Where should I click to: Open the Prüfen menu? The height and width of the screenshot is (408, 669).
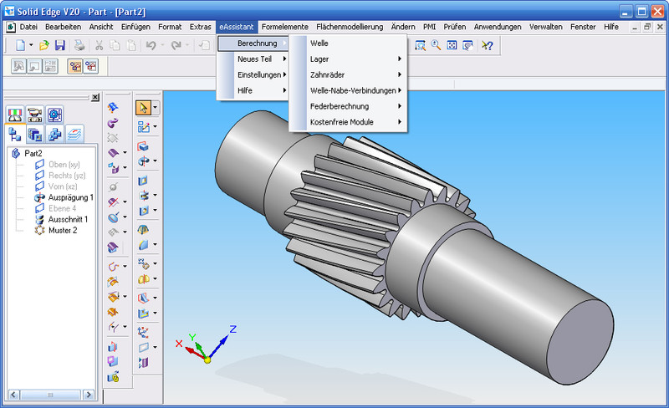[455, 27]
